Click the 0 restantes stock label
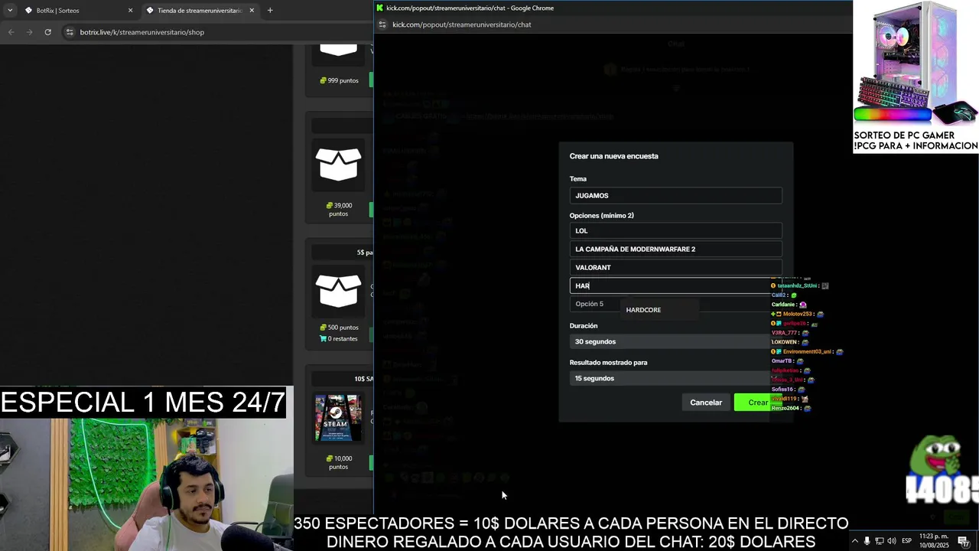The width and height of the screenshot is (979, 551). [339, 338]
